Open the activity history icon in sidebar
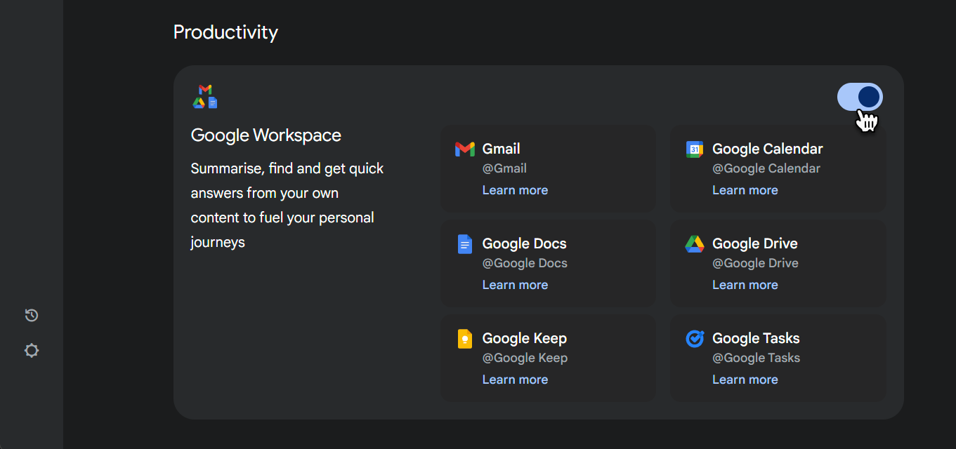 point(32,316)
